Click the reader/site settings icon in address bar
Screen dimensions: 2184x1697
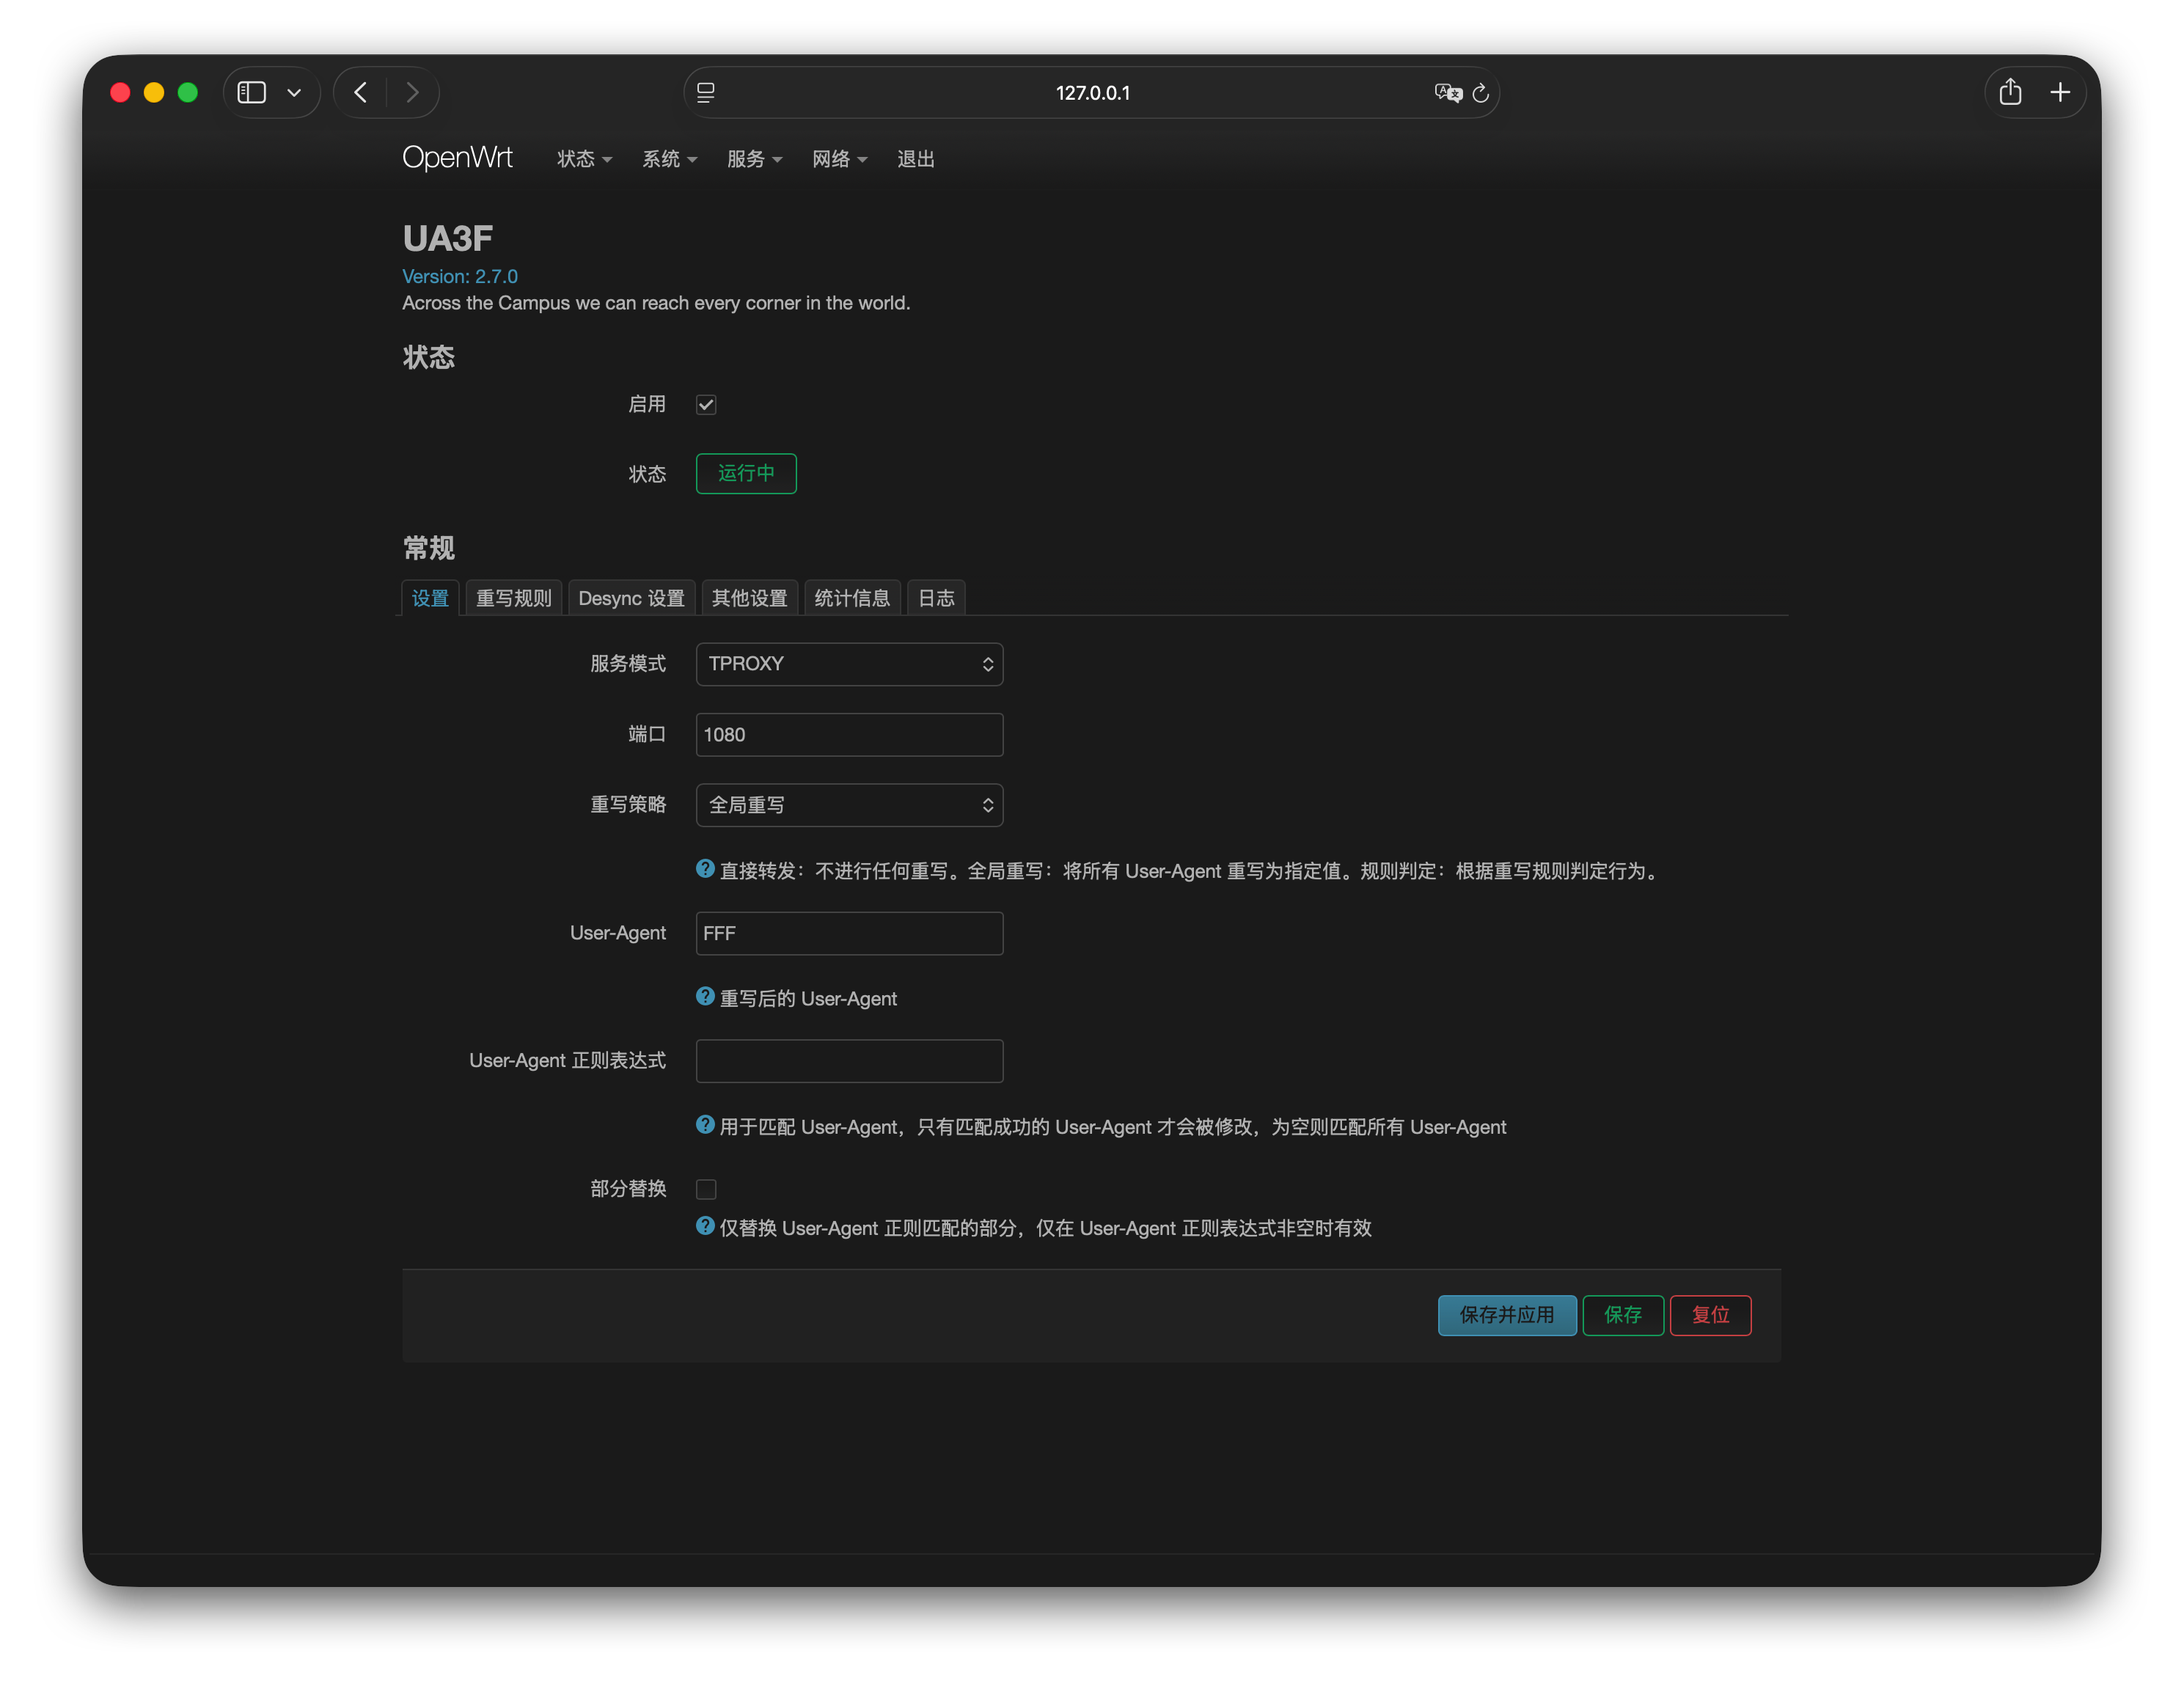[706, 93]
